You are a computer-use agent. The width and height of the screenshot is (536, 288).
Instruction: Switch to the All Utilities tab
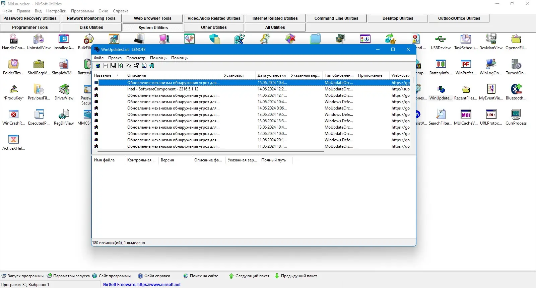(x=275, y=27)
